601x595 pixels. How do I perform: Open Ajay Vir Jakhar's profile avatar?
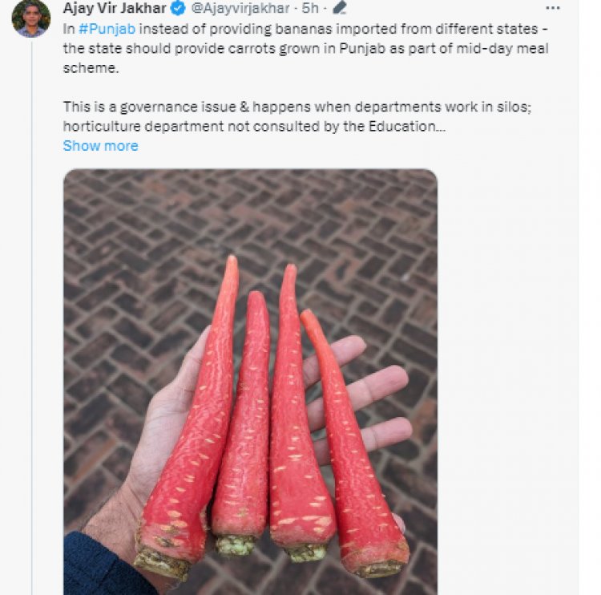point(31,18)
